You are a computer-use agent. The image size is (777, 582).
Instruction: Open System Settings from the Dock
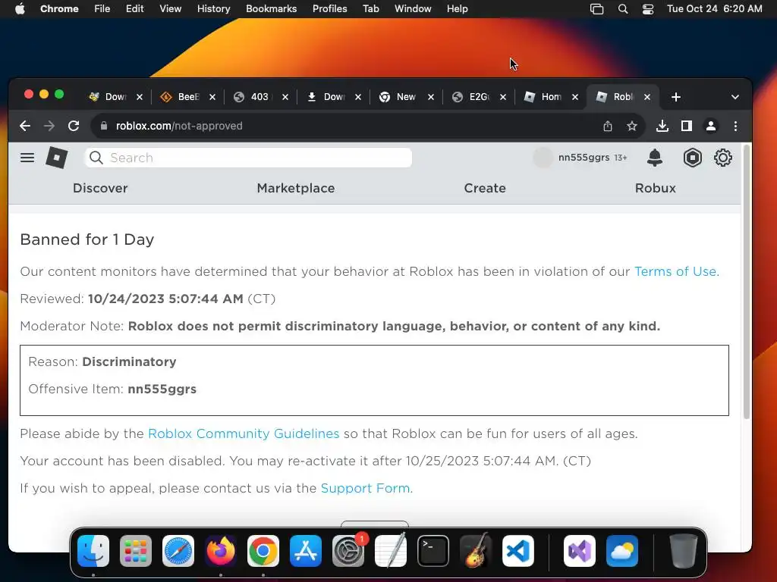[x=348, y=551]
